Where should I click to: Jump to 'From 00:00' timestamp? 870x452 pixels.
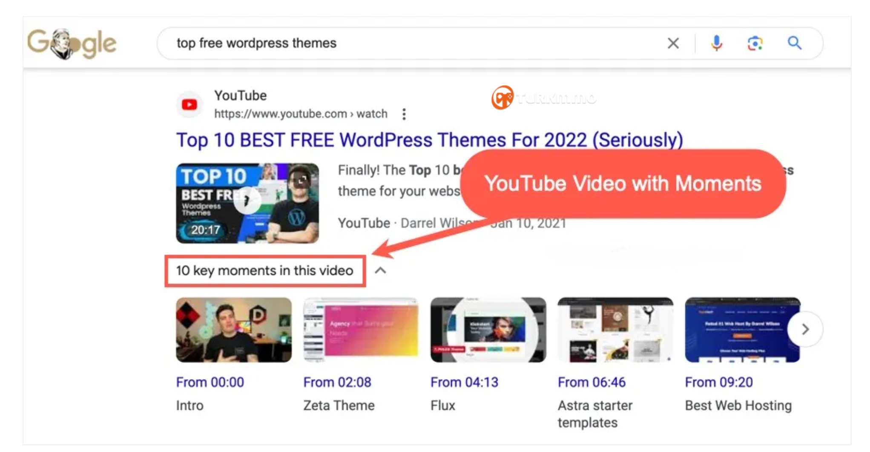pos(210,382)
